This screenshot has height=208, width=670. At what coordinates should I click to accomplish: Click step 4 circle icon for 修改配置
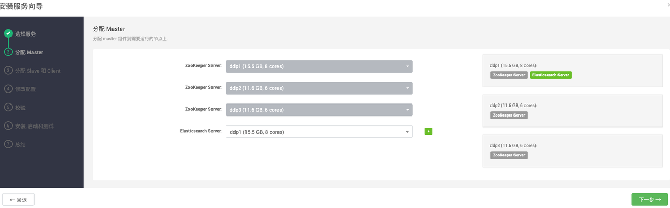[8, 89]
